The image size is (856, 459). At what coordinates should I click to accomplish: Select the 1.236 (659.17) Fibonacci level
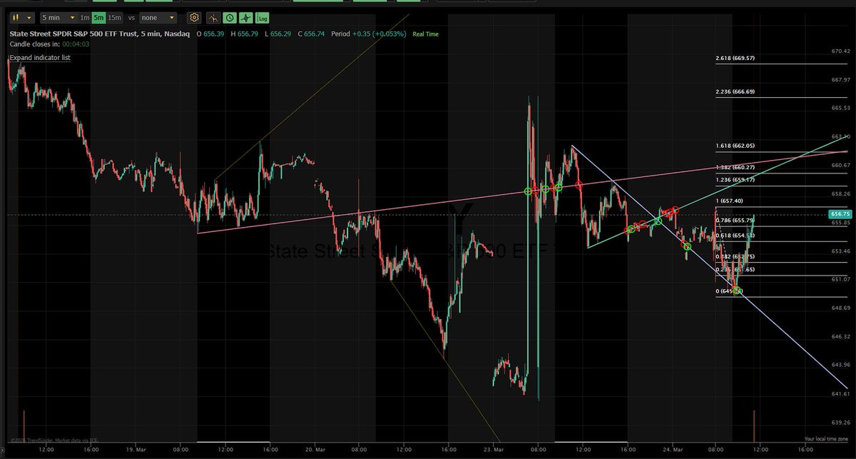735,180
